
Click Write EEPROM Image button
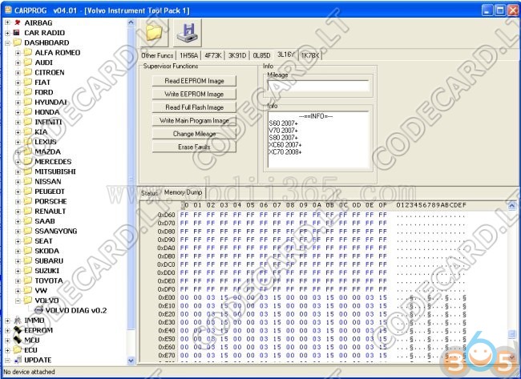click(195, 94)
